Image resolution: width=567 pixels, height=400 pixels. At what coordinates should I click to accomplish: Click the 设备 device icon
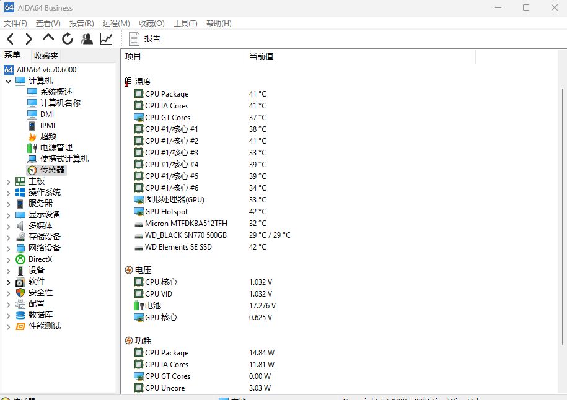[20, 271]
